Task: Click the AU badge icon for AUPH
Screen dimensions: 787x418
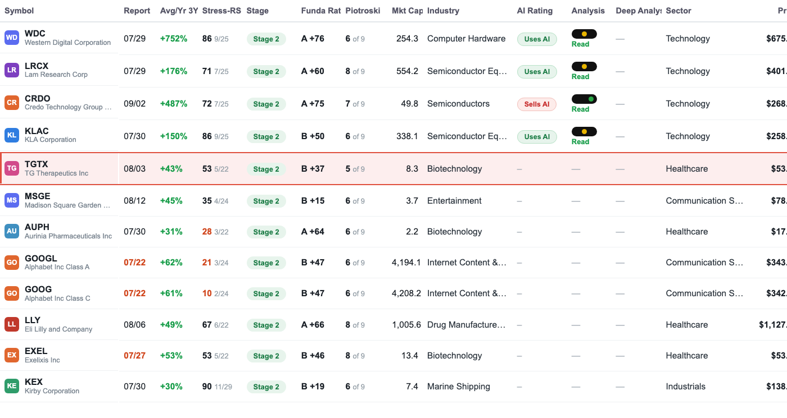Action: point(11,231)
